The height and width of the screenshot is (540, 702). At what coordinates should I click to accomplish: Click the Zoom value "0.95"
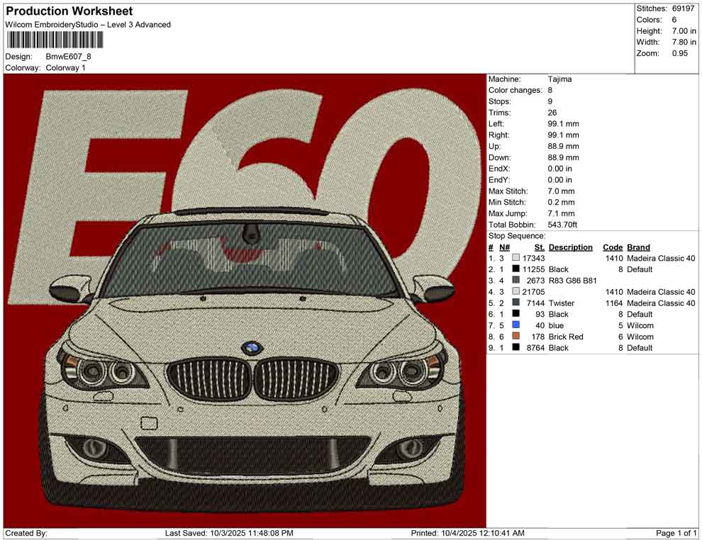click(679, 53)
